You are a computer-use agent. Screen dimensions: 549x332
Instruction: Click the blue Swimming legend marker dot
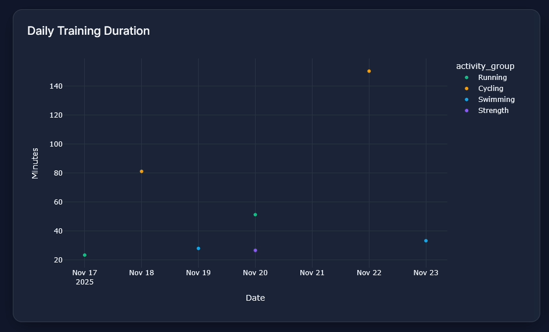click(467, 100)
